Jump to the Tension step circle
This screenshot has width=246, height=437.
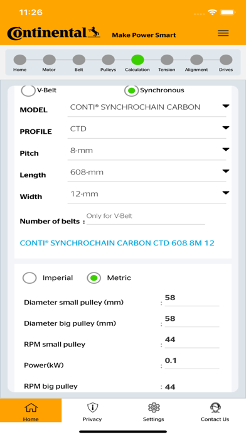(167, 60)
